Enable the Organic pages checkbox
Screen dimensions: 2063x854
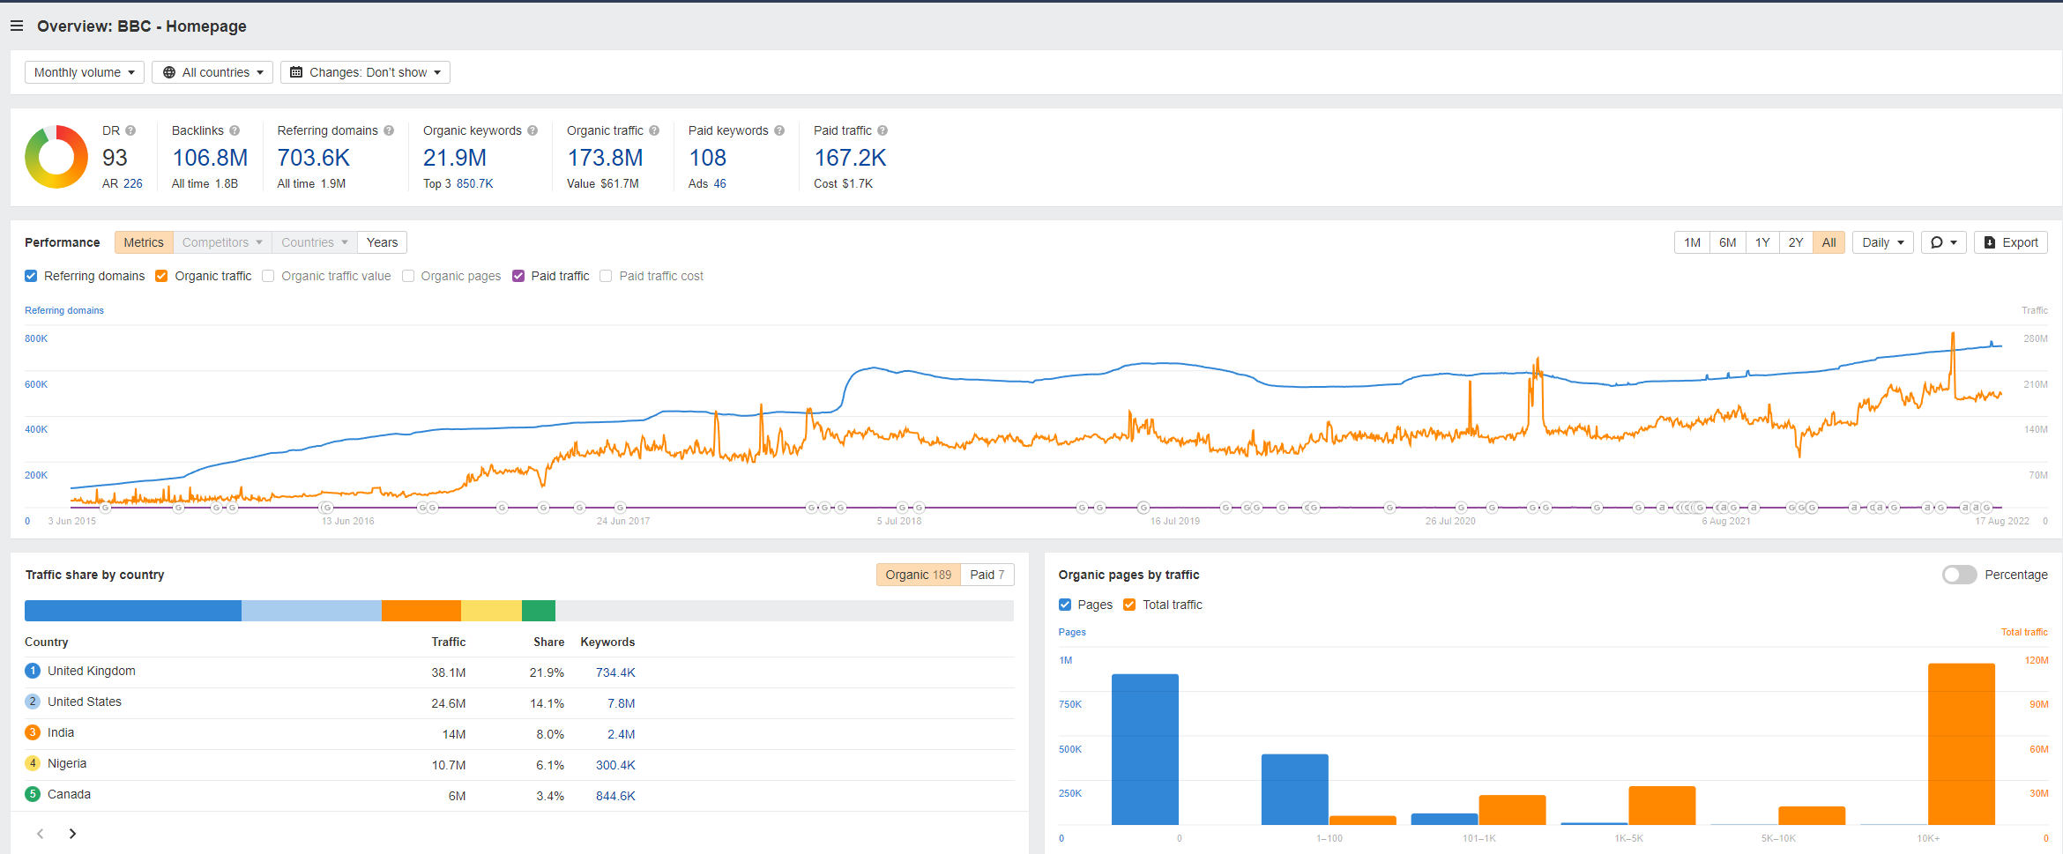pyautogui.click(x=408, y=276)
